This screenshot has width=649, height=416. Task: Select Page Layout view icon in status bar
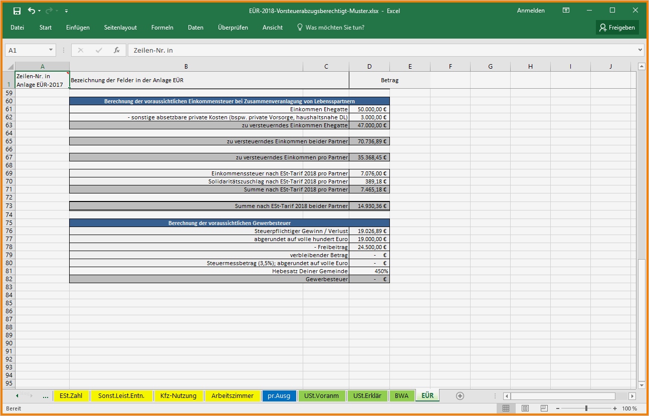[525, 408]
